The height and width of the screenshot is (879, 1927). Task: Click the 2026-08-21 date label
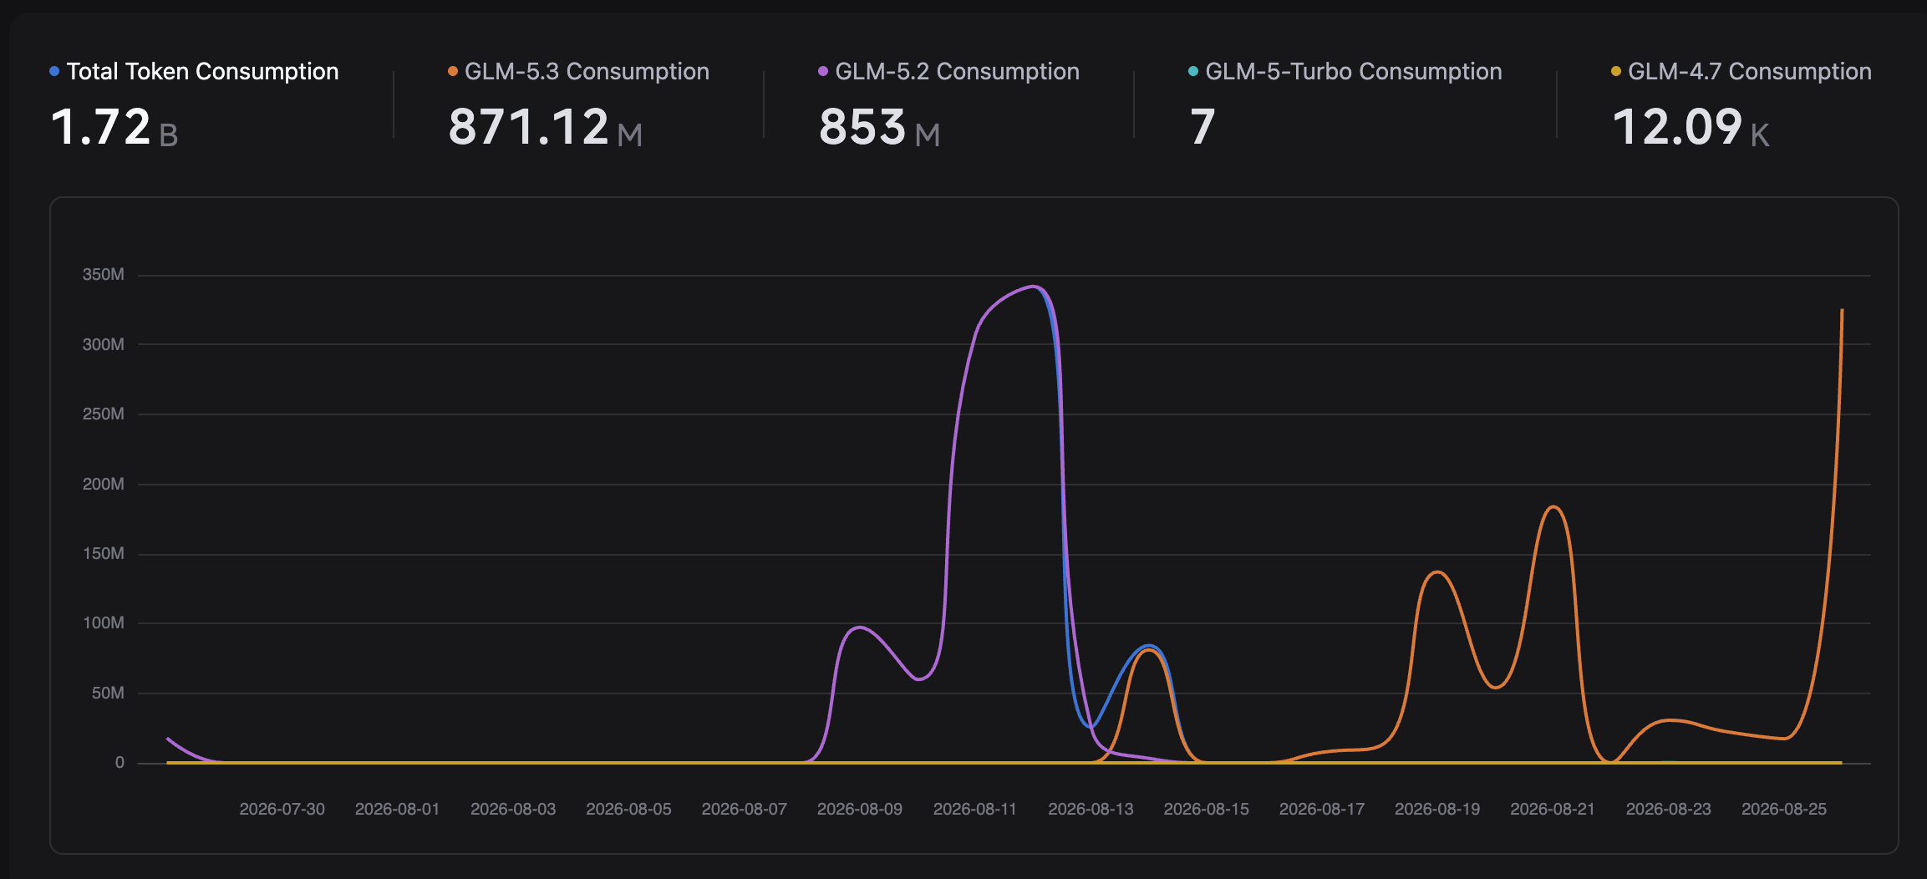coord(1553,810)
